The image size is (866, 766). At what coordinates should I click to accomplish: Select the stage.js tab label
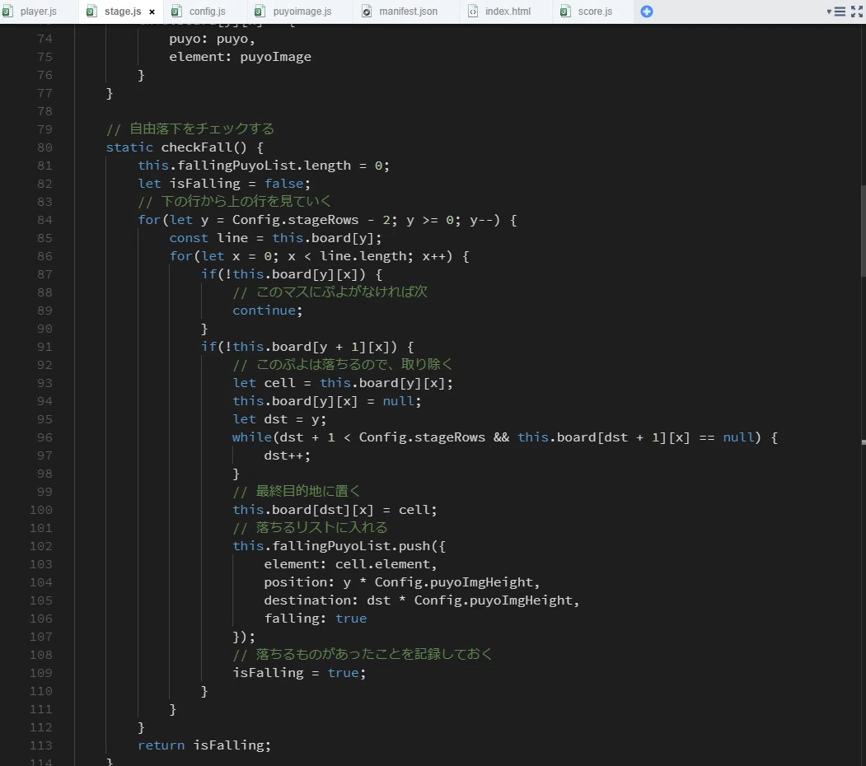coord(123,12)
